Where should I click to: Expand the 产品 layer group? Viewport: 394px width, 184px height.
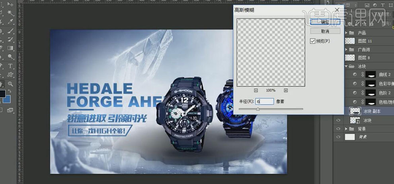pos(346,33)
